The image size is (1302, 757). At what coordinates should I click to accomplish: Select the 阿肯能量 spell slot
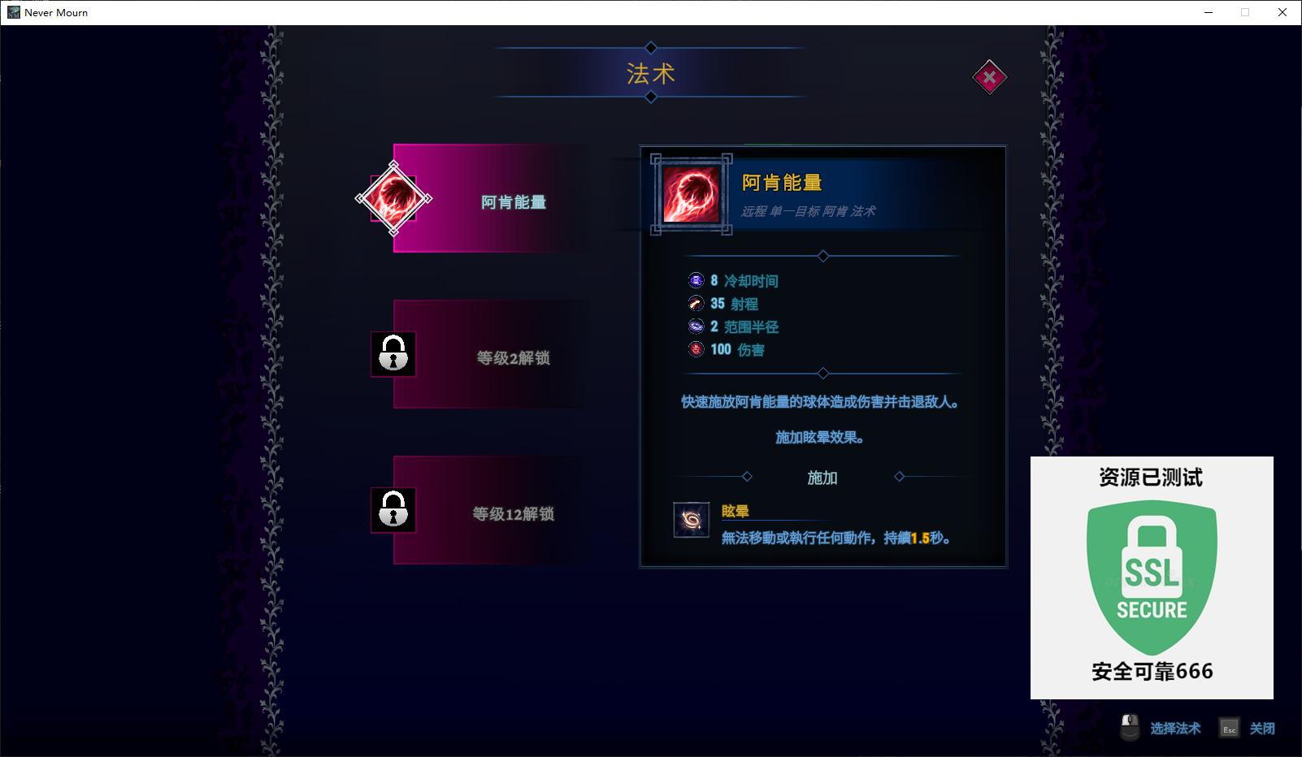492,198
